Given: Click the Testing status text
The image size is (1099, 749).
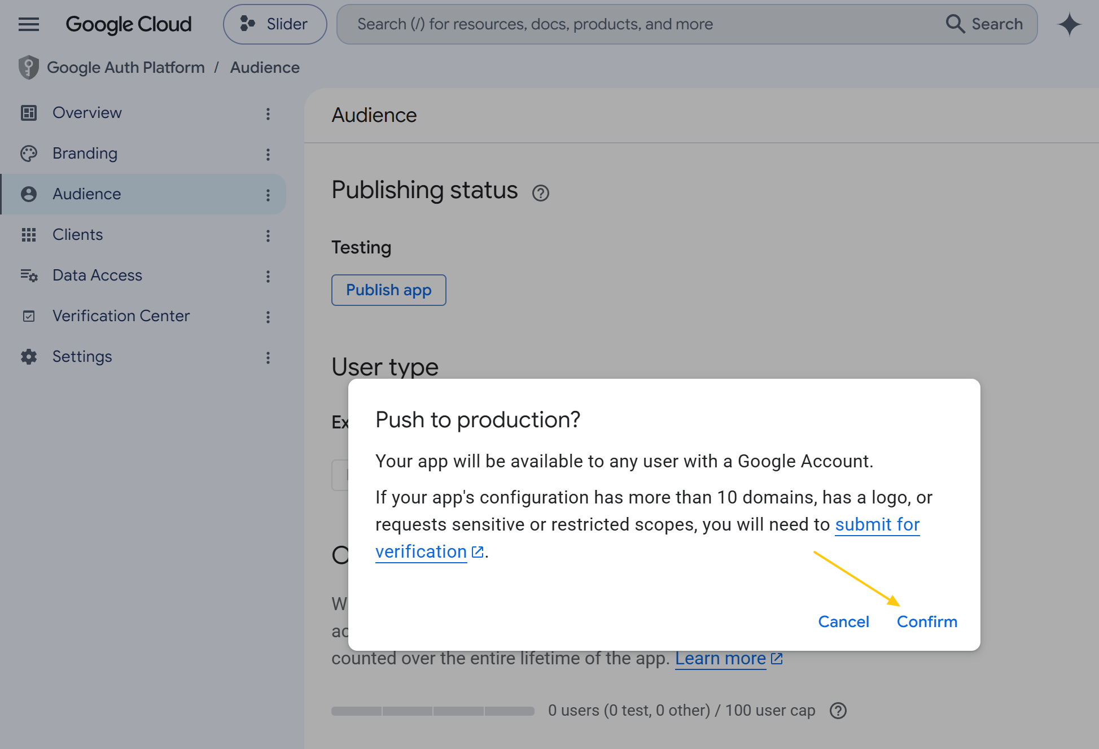Looking at the screenshot, I should click(361, 248).
